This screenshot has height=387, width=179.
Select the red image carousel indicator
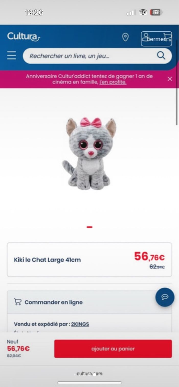tap(89, 227)
